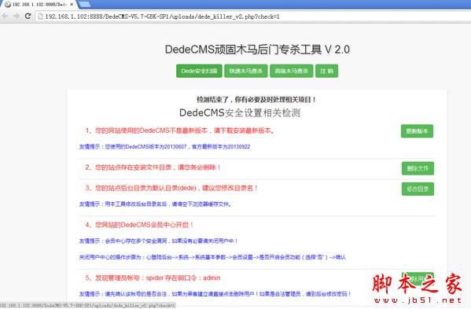The width and height of the screenshot is (471, 309).
Task: Click the Dede安全扫描 button
Action: pos(199,71)
